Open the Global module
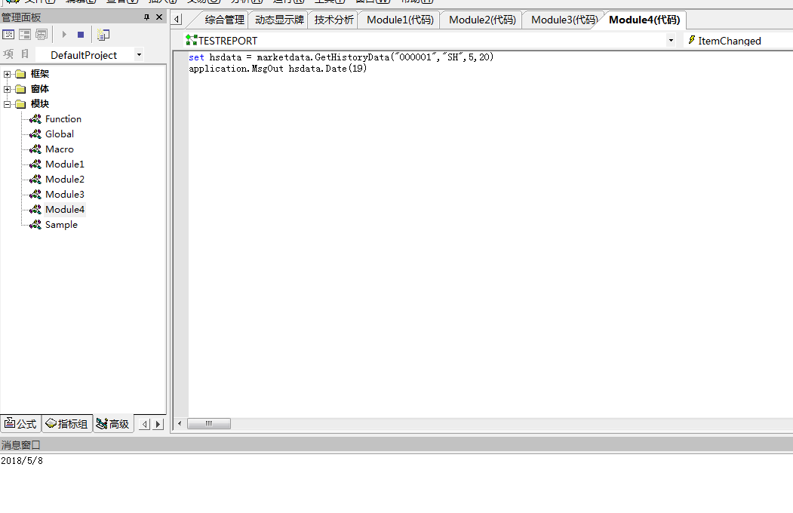The width and height of the screenshot is (793, 513). pyautogui.click(x=60, y=134)
